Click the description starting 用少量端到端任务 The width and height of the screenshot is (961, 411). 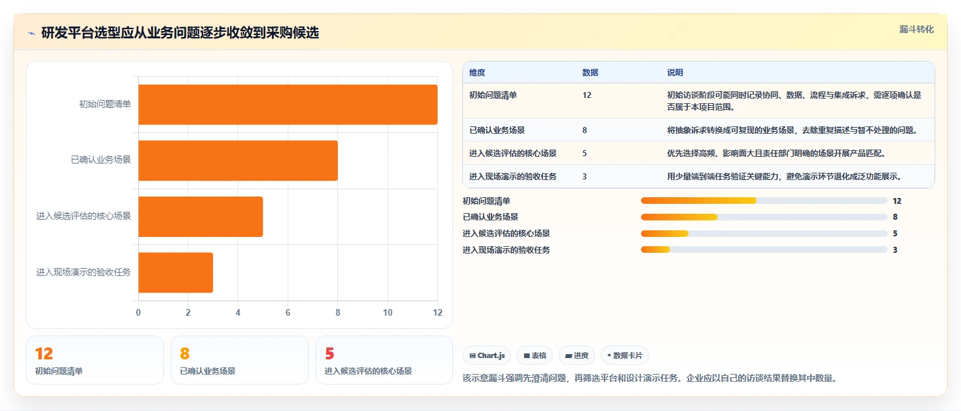click(x=784, y=177)
